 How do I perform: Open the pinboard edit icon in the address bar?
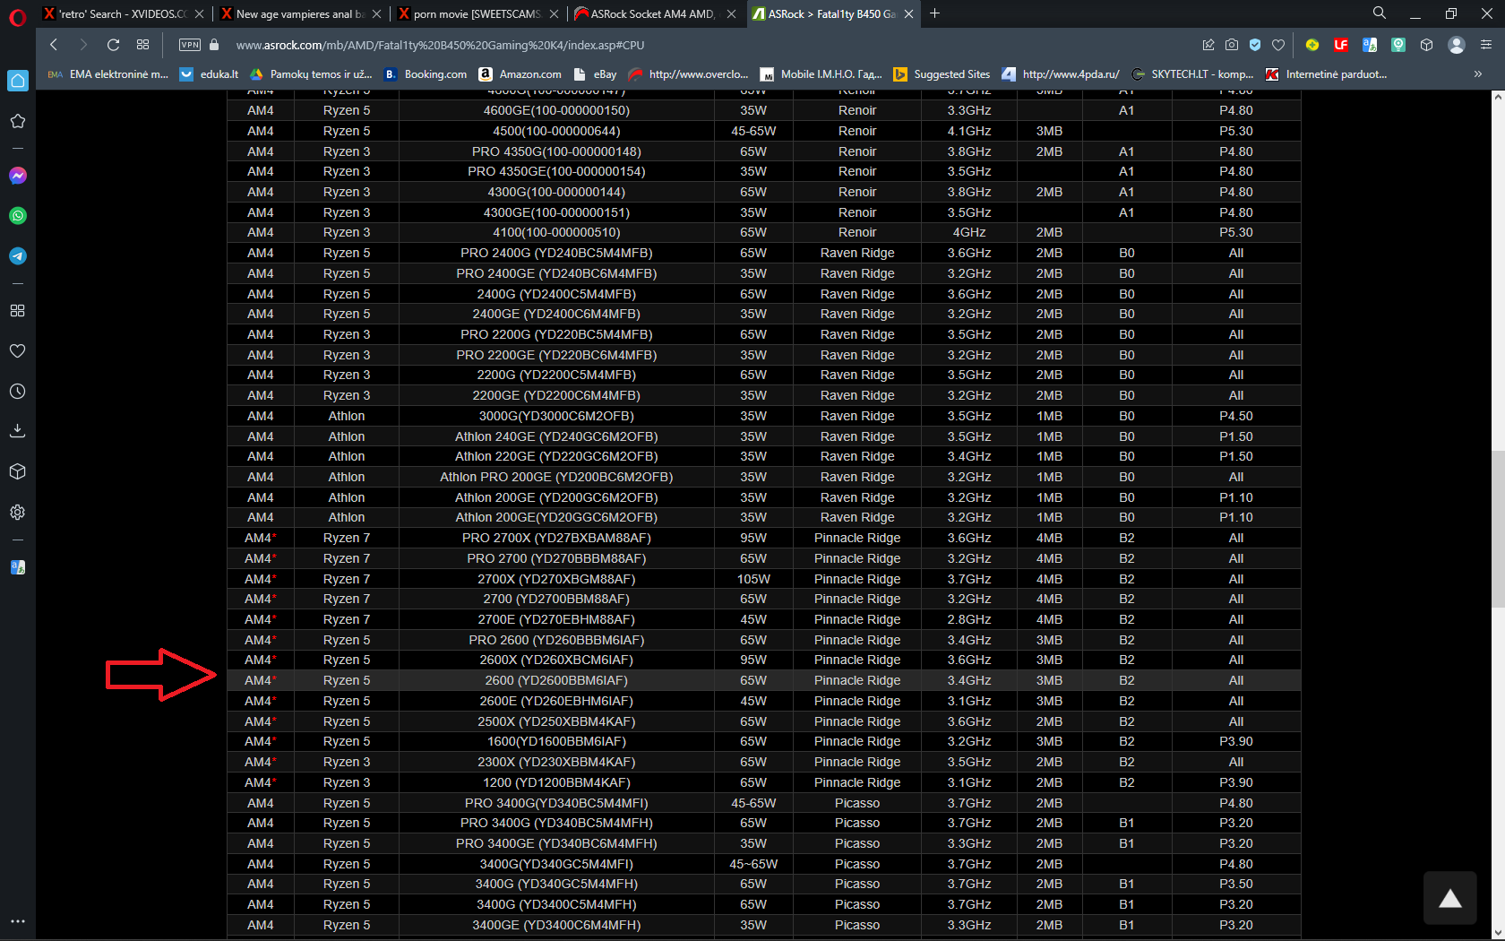click(x=1208, y=45)
